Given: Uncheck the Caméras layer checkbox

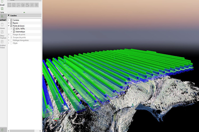Looking at the screenshot, I should [x=11, y=20].
